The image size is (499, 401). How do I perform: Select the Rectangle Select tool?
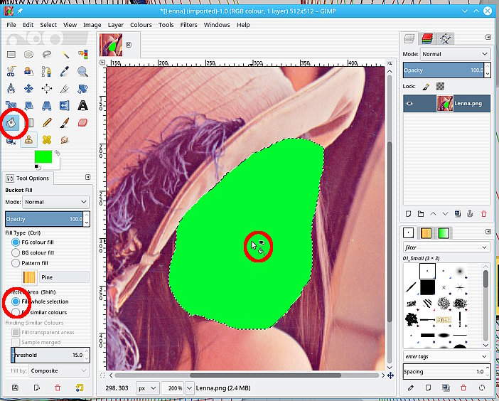pyautogui.click(x=11, y=54)
